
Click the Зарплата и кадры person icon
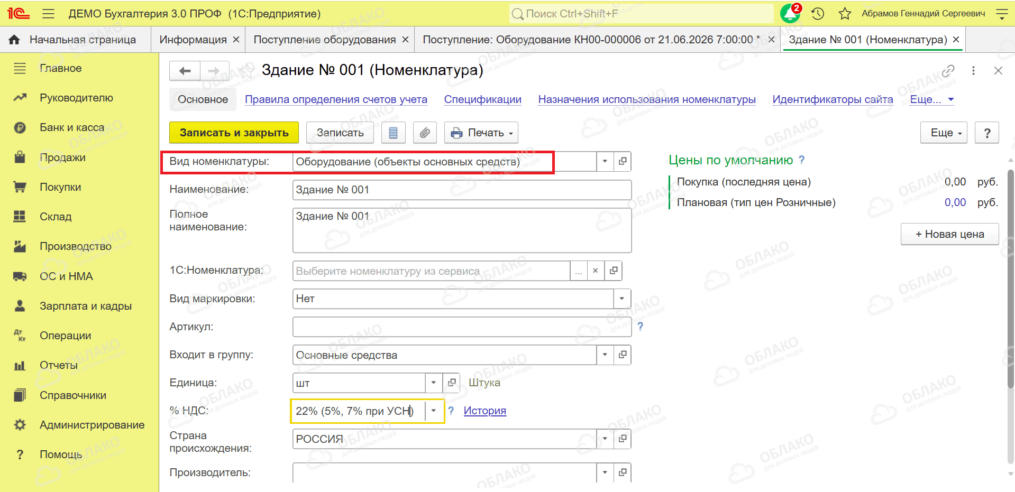coord(20,306)
